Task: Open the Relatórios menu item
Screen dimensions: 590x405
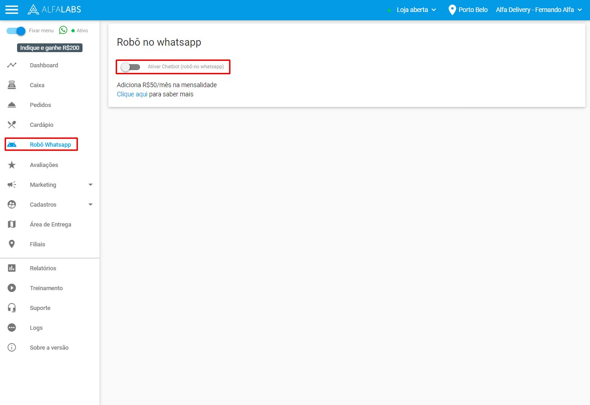Action: [43, 268]
